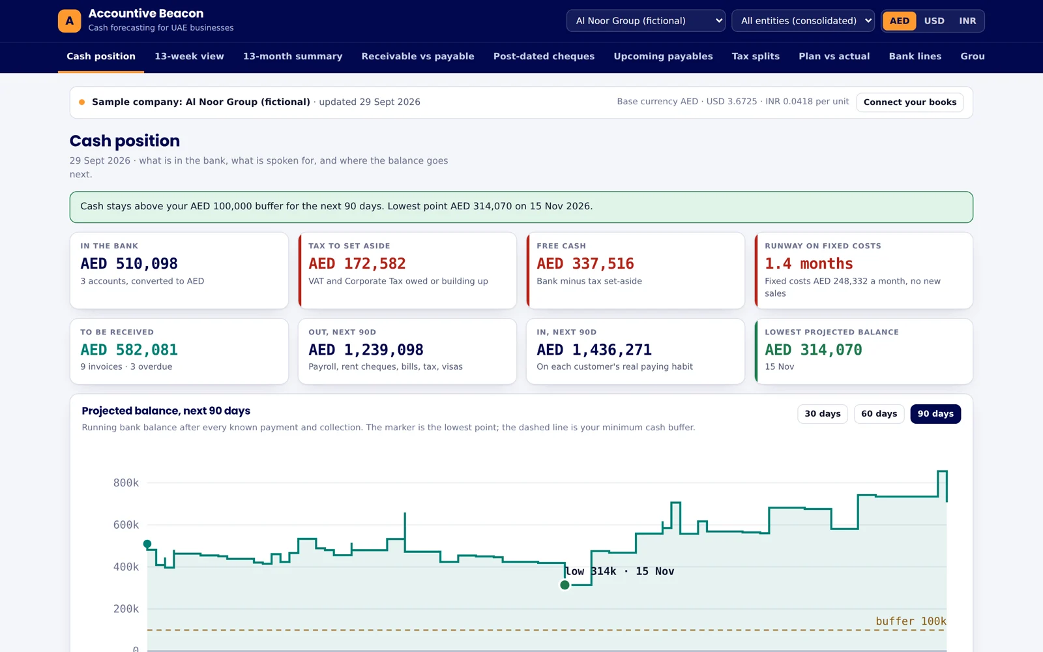
Task: Go to Receivable vs payable tab
Action: point(418,57)
